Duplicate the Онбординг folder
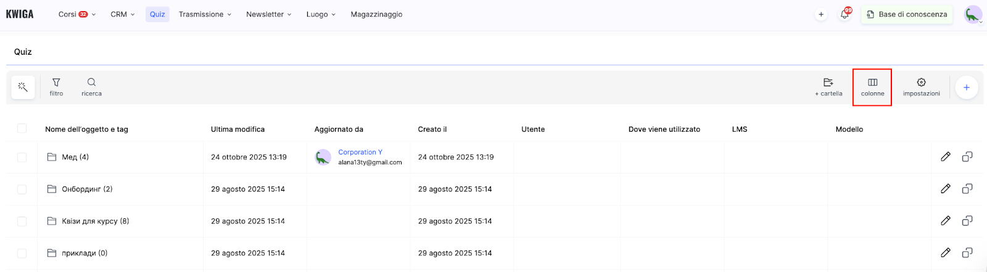This screenshot has height=272, width=987. point(967,189)
